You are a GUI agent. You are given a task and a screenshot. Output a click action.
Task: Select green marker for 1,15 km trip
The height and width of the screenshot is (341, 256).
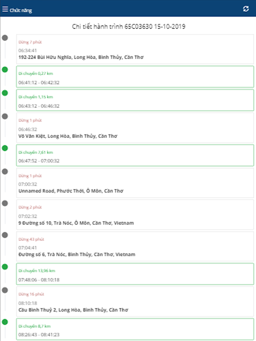pyautogui.click(x=5, y=93)
